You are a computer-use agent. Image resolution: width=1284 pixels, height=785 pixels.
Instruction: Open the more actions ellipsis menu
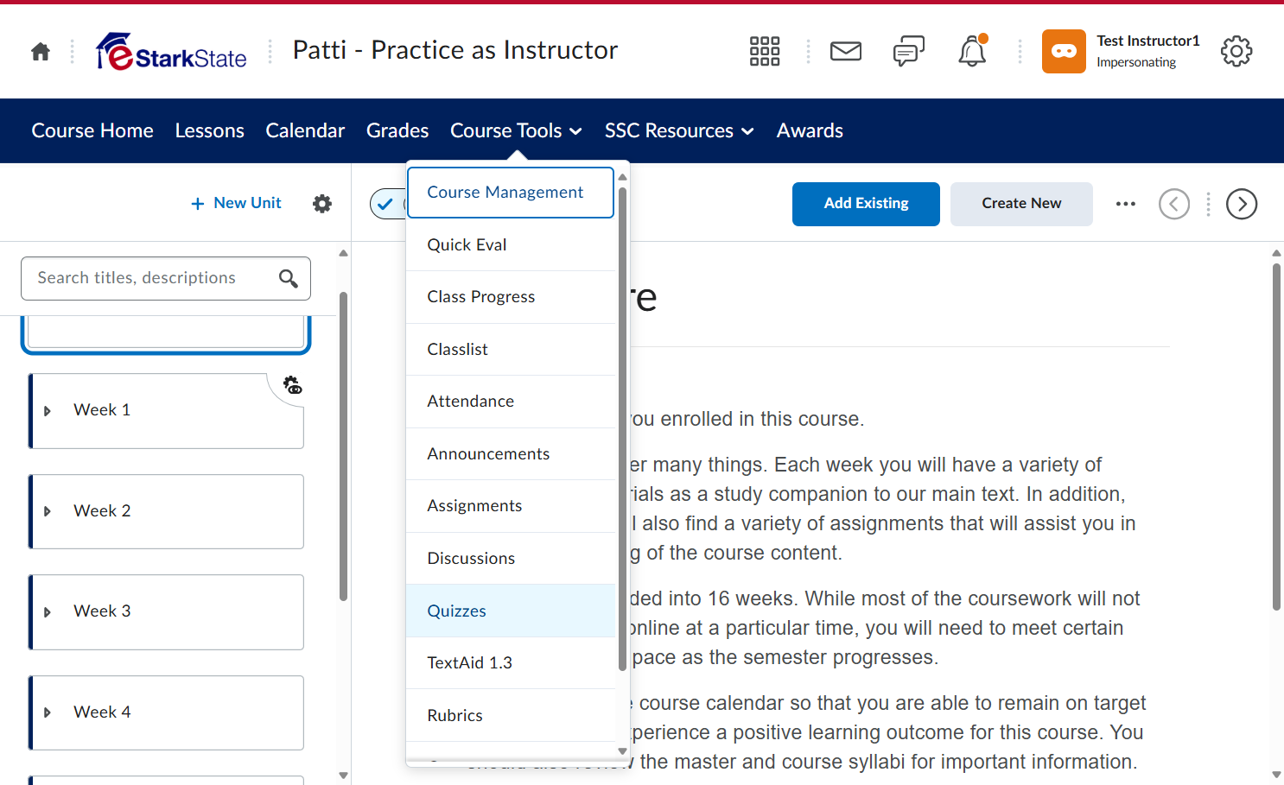click(x=1126, y=204)
